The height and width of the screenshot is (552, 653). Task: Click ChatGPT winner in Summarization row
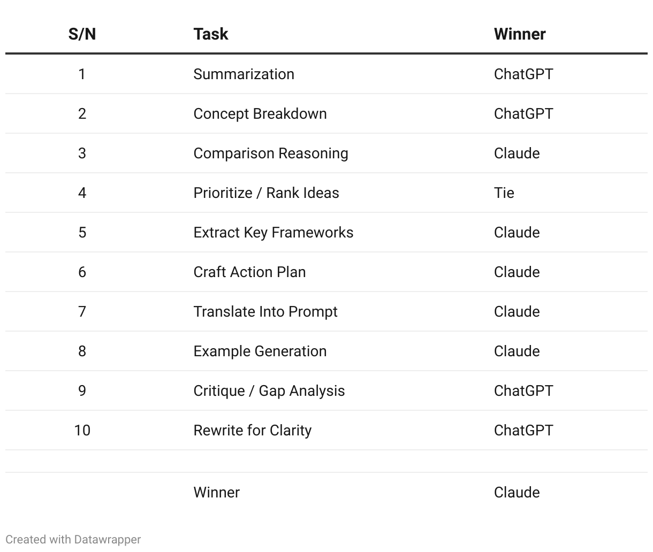523,74
